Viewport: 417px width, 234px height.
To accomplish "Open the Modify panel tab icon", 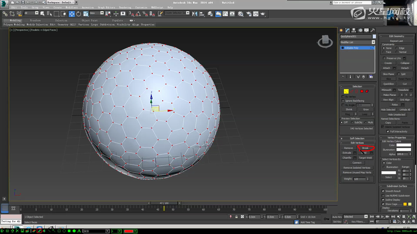I will pyautogui.click(x=347, y=31).
